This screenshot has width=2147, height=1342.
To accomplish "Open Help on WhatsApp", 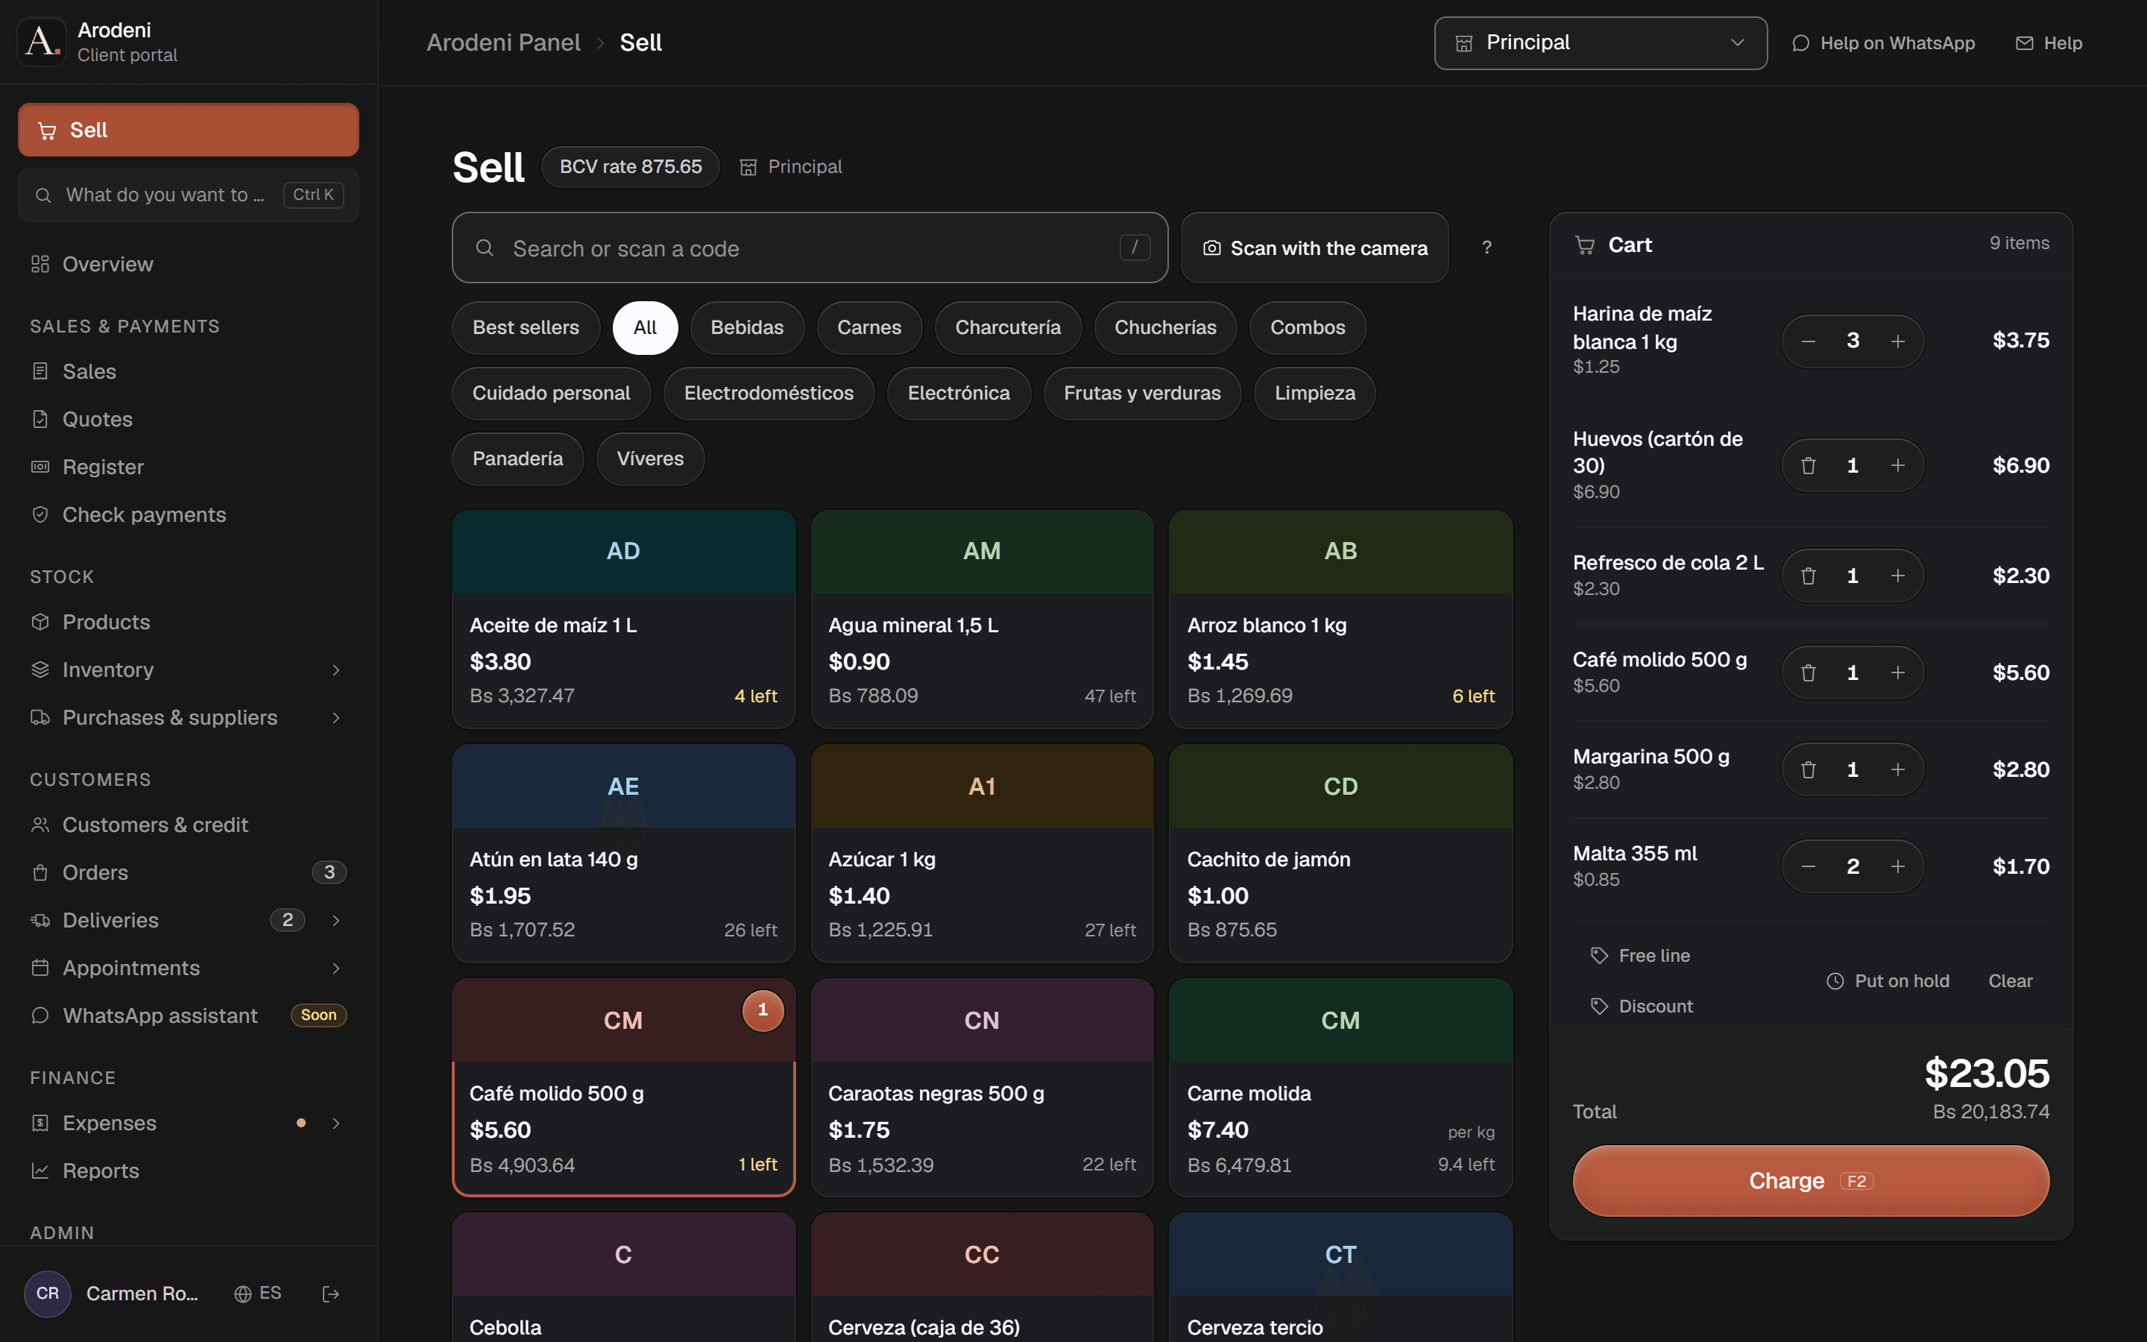I will [1884, 42].
